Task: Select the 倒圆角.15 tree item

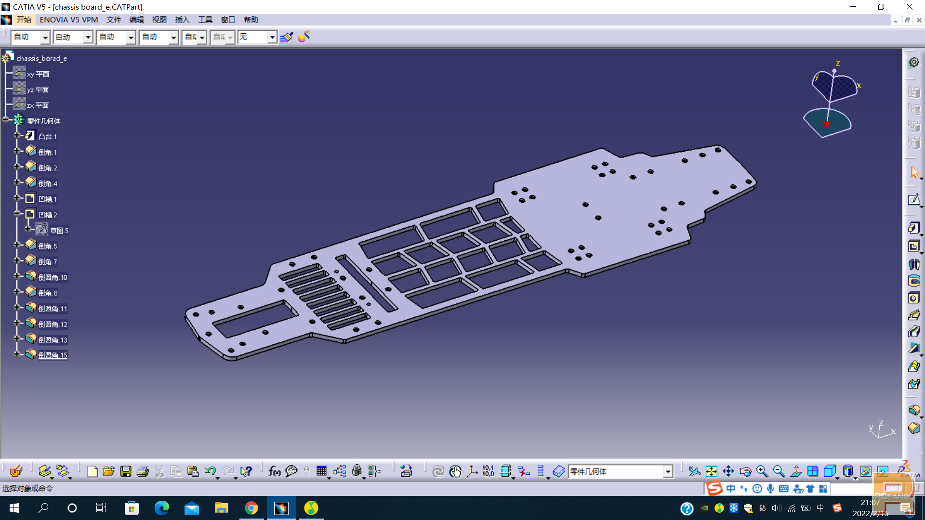Action: [x=53, y=355]
